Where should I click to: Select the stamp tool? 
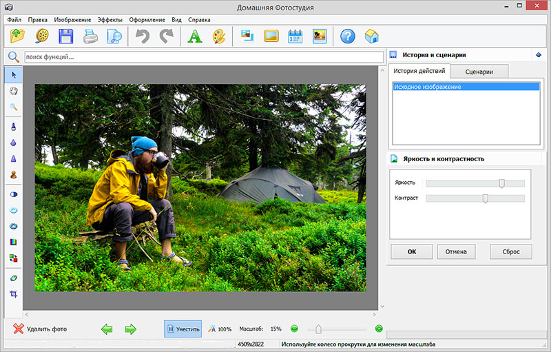tap(14, 174)
